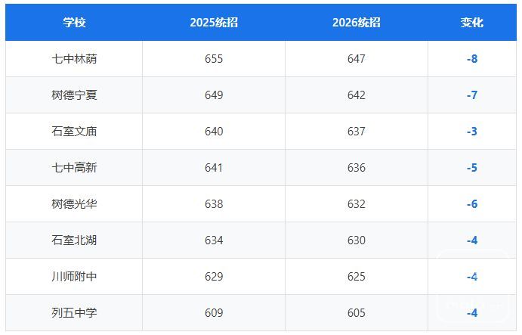Select the 2025统招 column header
Viewport: 522px width, 335px height.
click(x=214, y=23)
